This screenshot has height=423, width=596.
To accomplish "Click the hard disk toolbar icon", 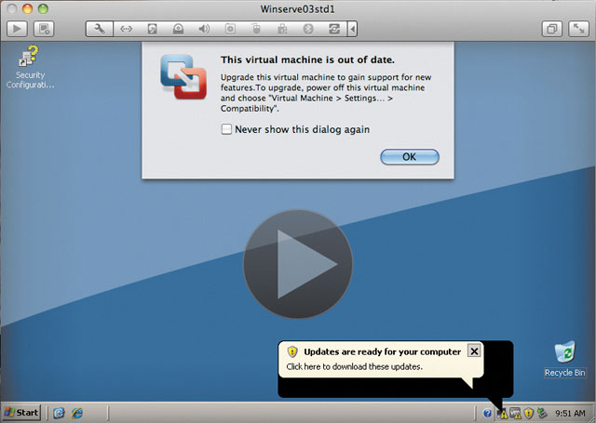I will tap(152, 29).
